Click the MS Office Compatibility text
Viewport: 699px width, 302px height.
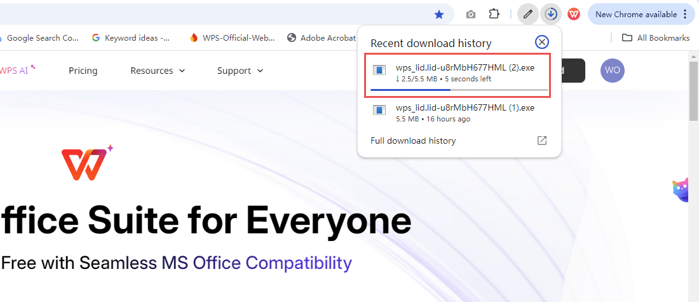257,263
